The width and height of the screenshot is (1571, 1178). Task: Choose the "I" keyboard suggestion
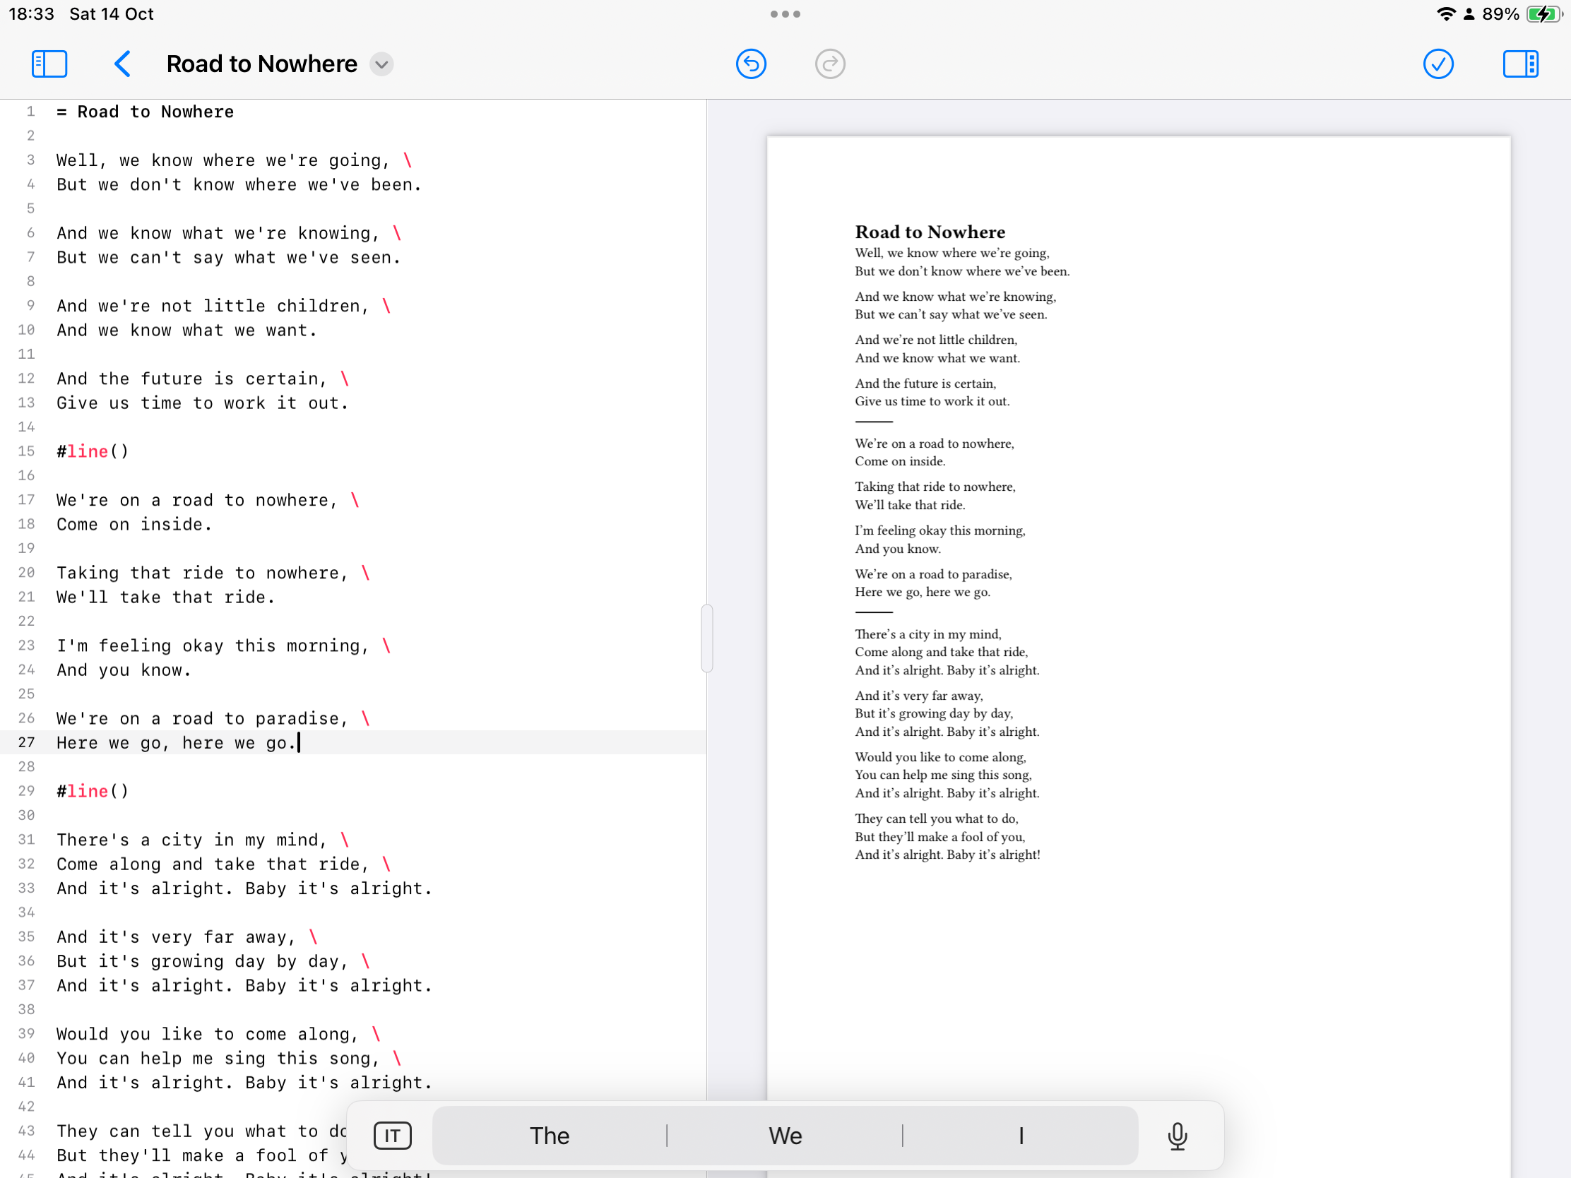(1021, 1136)
